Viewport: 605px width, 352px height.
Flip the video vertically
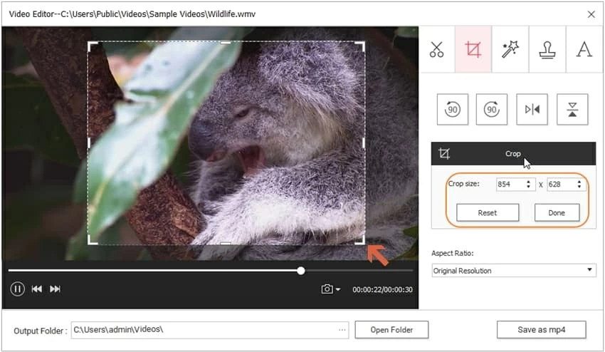(x=572, y=109)
